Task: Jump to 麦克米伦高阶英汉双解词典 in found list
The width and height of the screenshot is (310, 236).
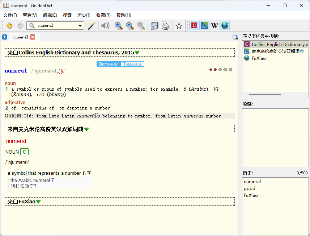Action: 276,51
